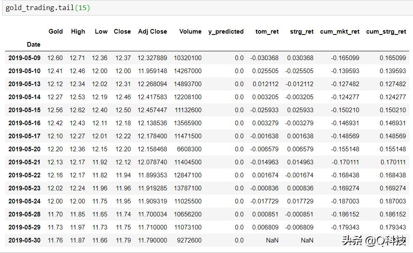Click the NaN under strg_ret
The width and height of the screenshot is (413, 253).
point(307,240)
